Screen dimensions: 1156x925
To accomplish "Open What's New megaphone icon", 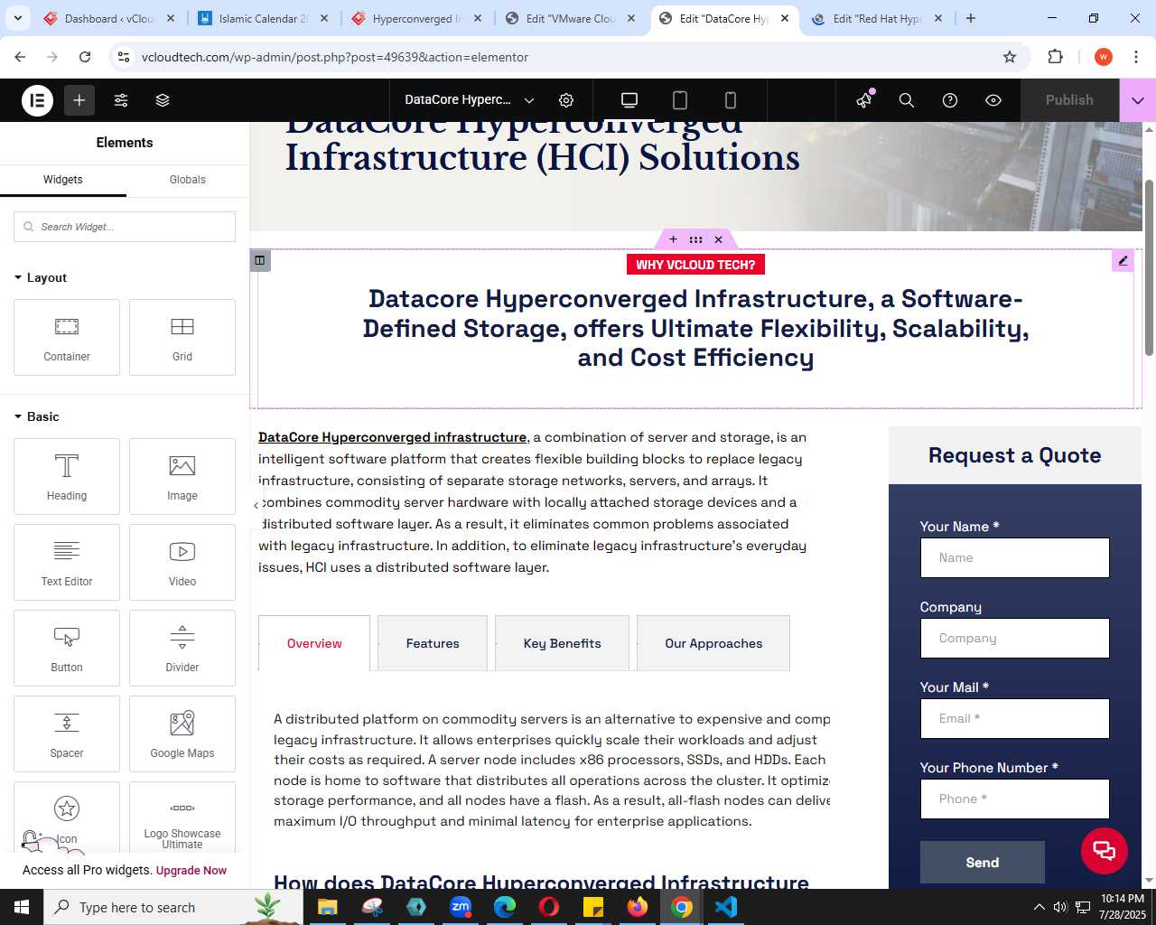I will click(864, 100).
